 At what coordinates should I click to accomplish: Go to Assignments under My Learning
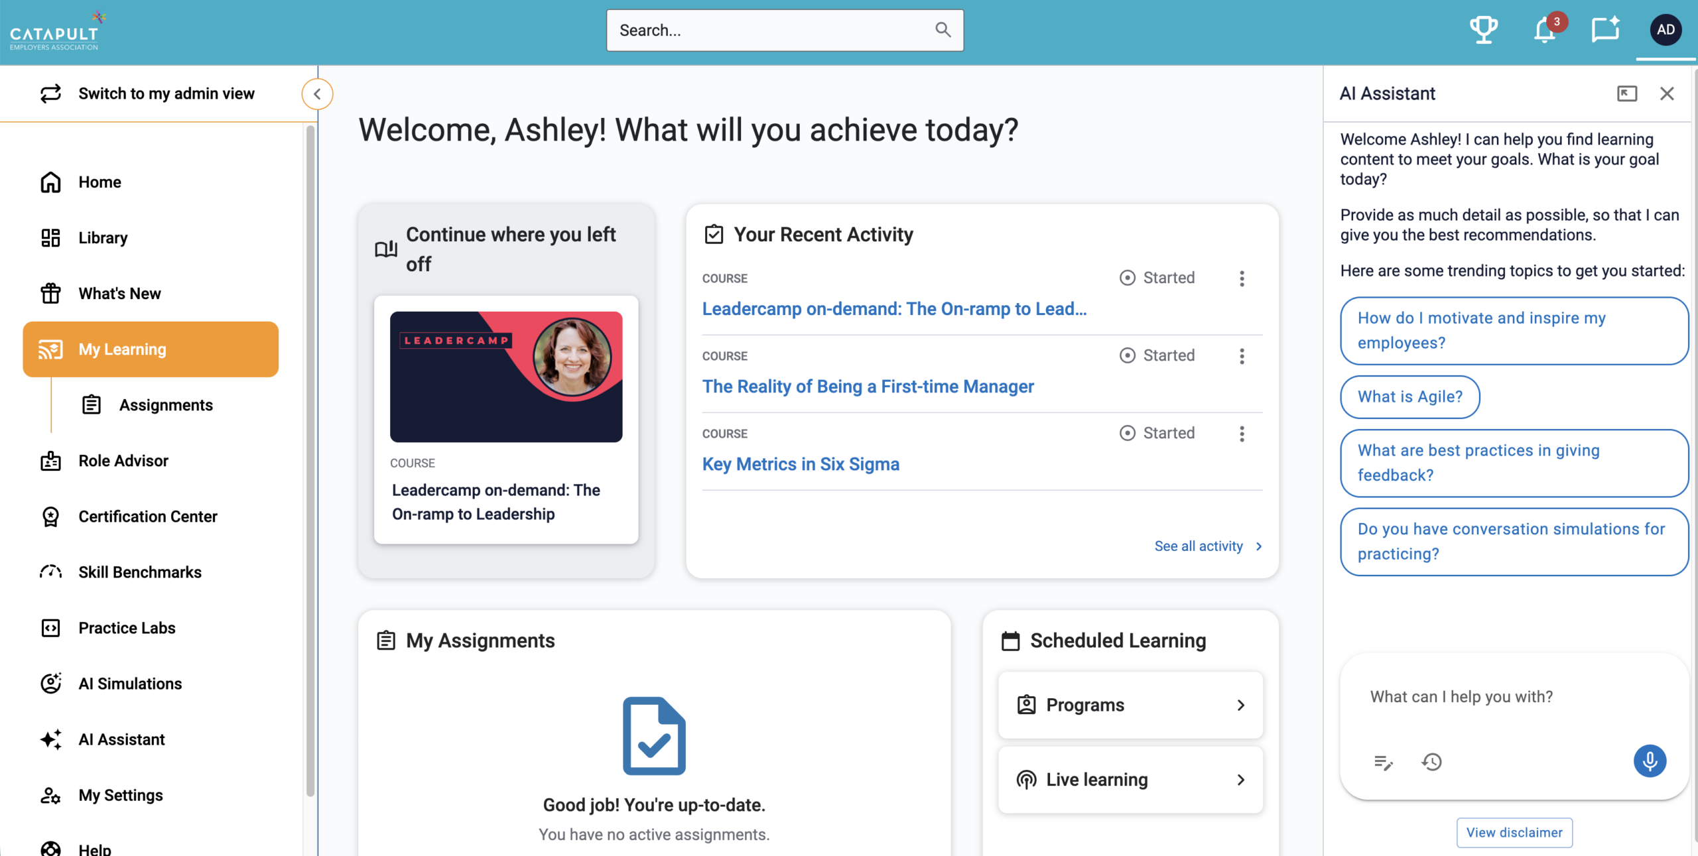coord(165,404)
